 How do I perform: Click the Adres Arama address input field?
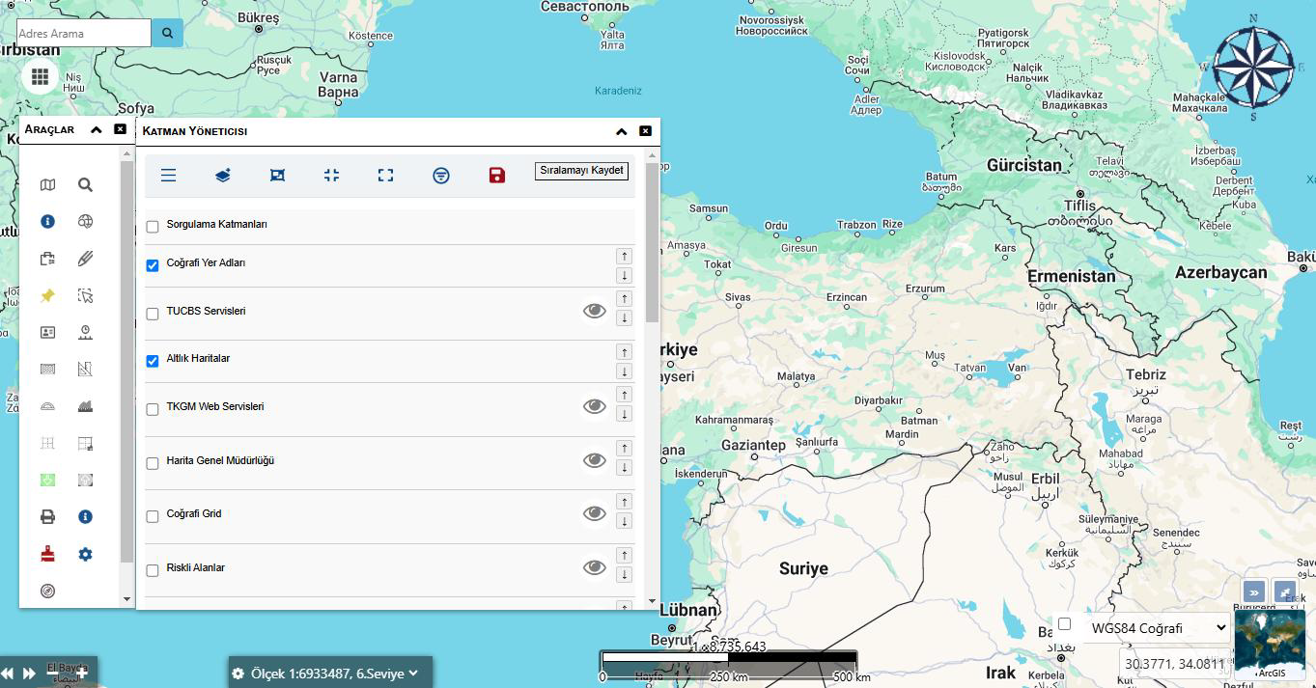(x=83, y=33)
